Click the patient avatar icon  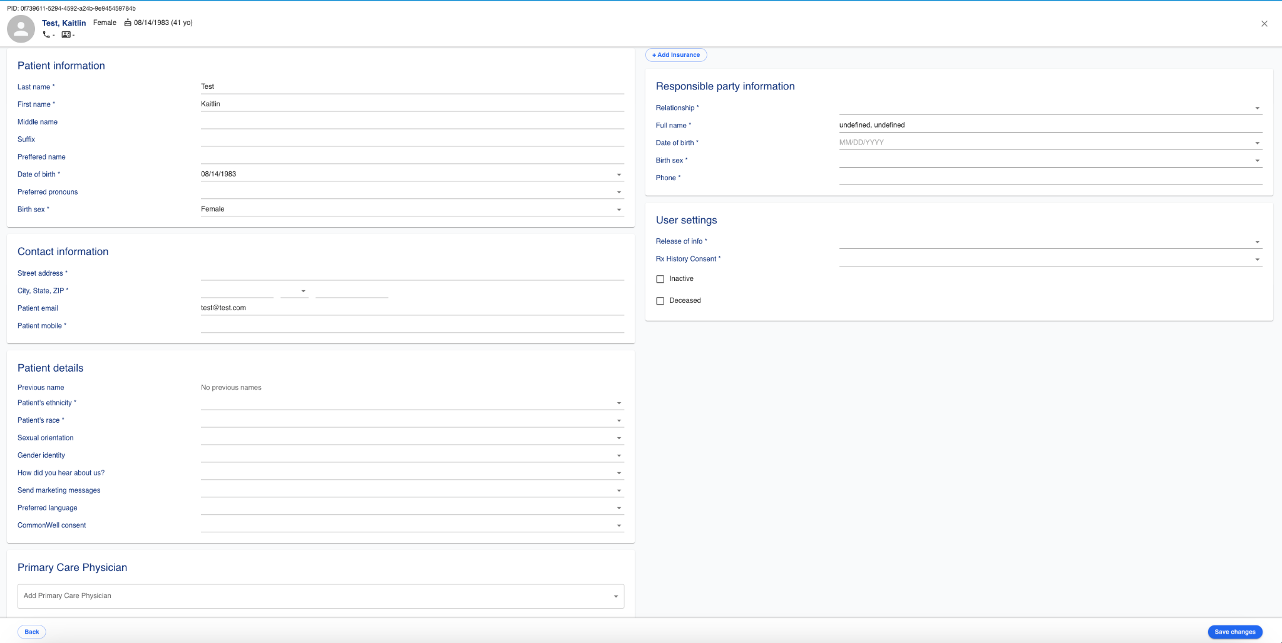click(x=21, y=29)
